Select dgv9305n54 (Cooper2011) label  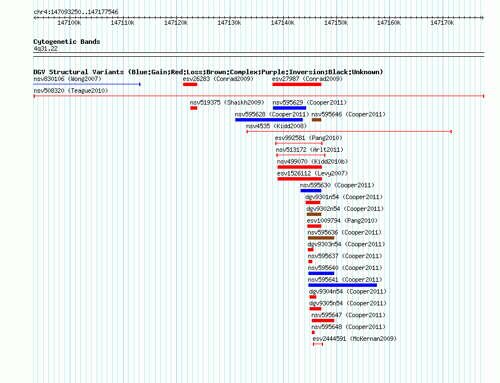pos(348,303)
